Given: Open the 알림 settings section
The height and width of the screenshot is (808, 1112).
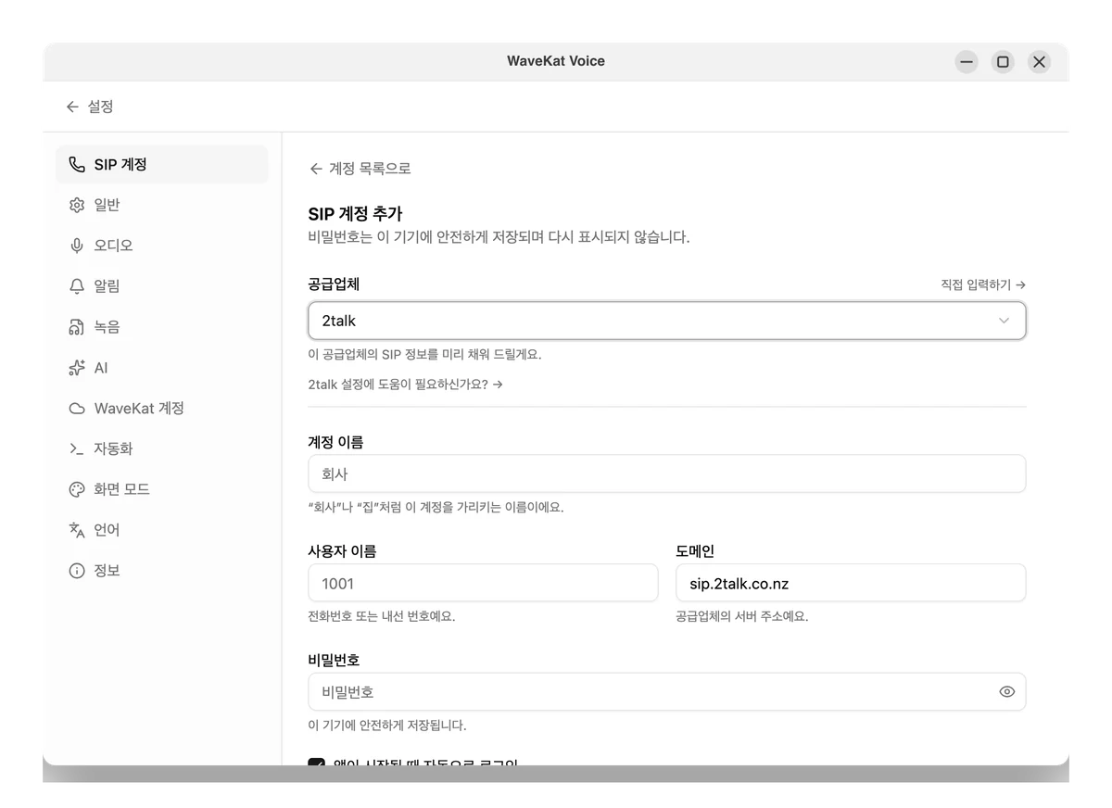Looking at the screenshot, I should [x=162, y=286].
